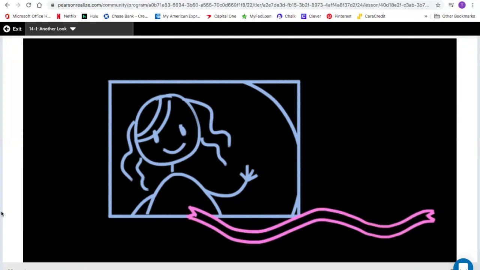
Task: Expand the hidden bookmarks chevron
Action: tap(426, 16)
